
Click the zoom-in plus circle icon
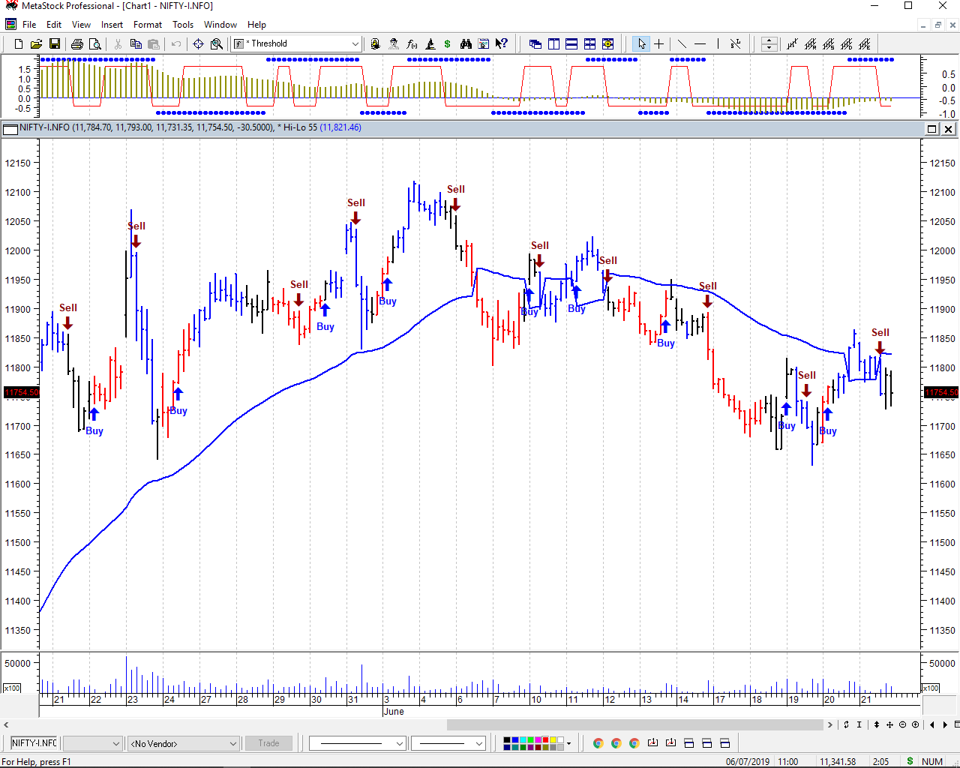[x=915, y=724]
